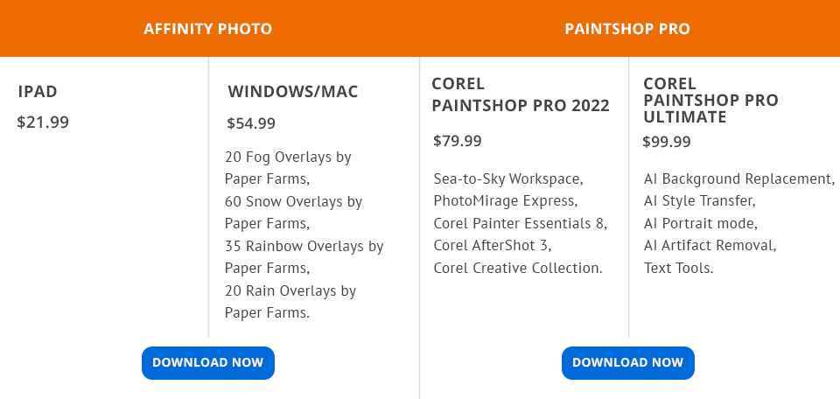Click the 35 Rainbow Overlays text
840x399 pixels.
click(304, 247)
